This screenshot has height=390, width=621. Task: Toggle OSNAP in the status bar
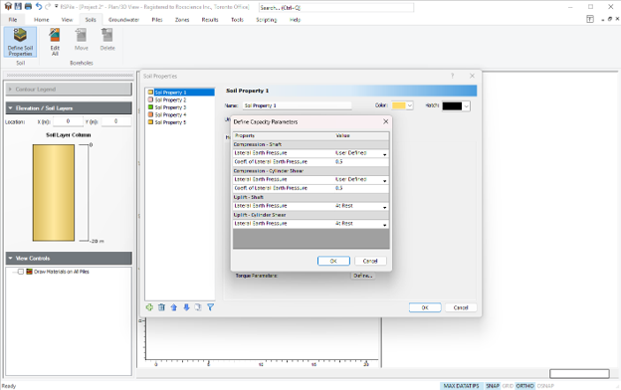(545, 386)
